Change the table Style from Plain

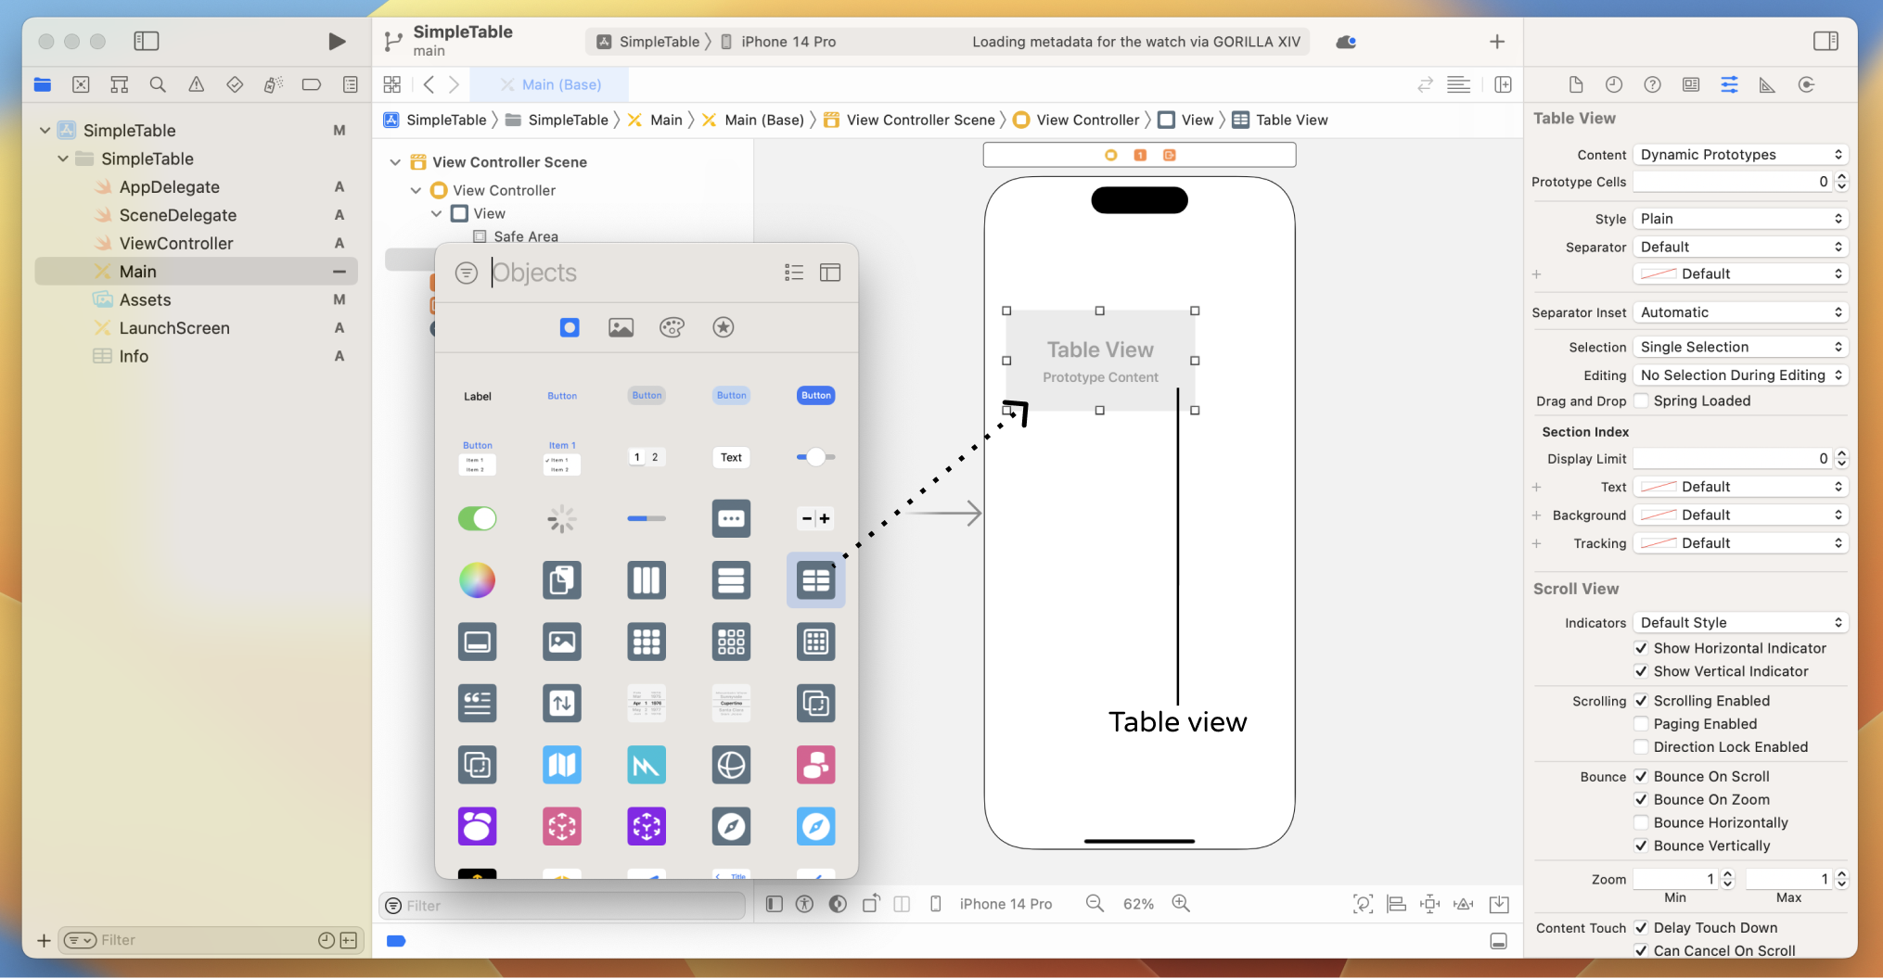coord(1740,218)
